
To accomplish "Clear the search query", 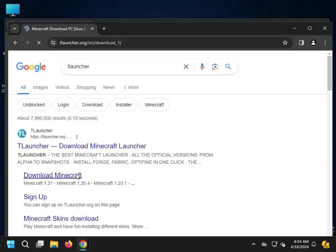I will click(186, 67).
